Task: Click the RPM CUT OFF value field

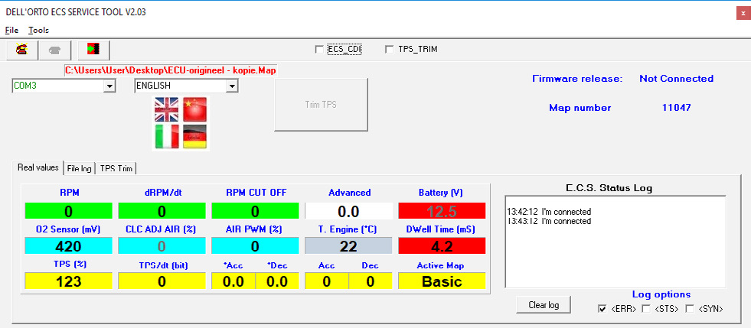Action: (x=255, y=211)
